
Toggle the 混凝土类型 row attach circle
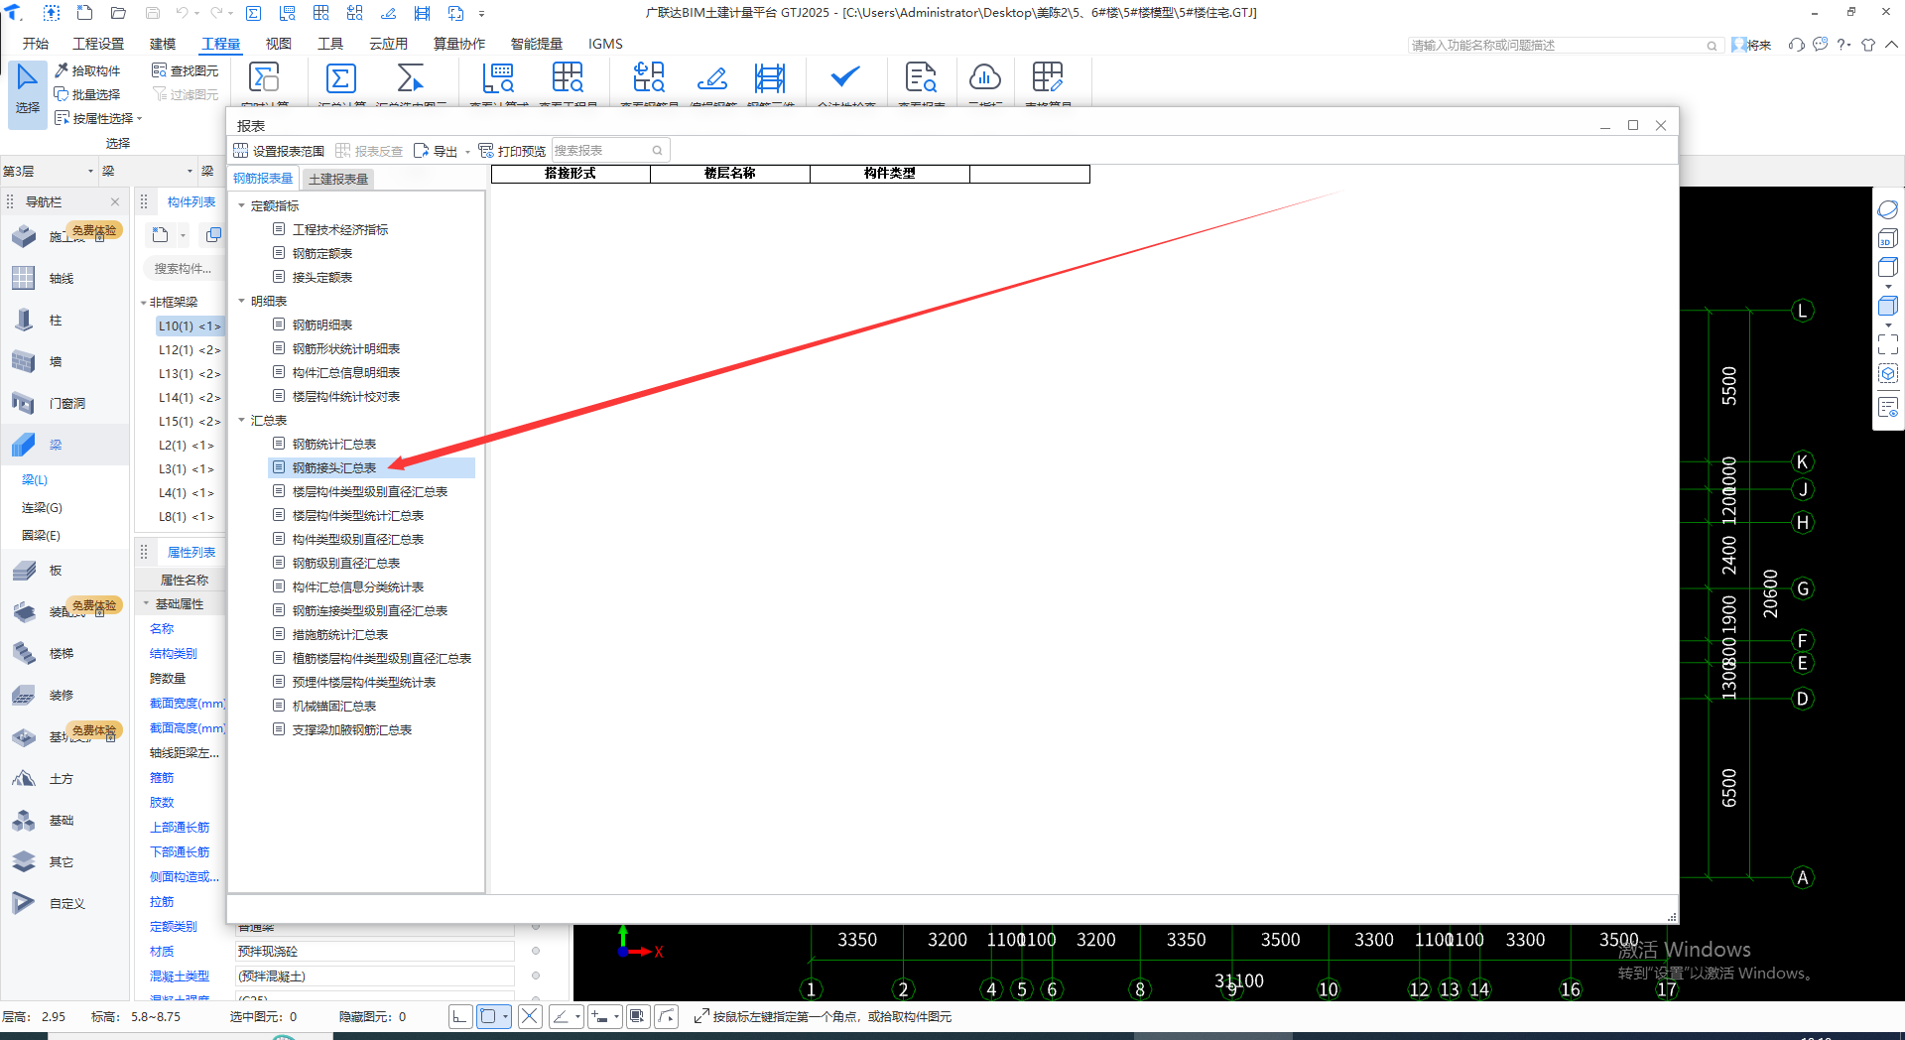click(x=536, y=976)
